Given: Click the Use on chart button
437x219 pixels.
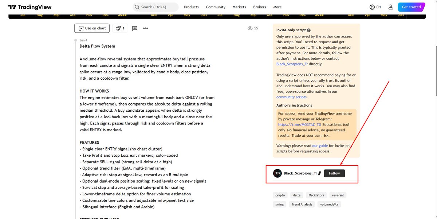Looking at the screenshot, I should pos(92,28).
